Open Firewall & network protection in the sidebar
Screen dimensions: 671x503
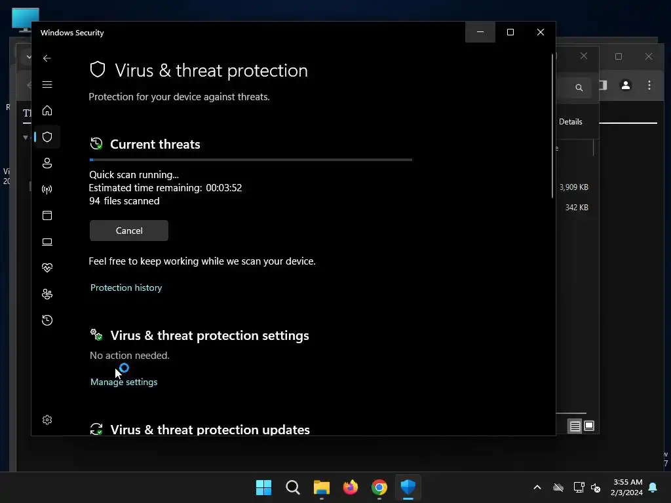47,189
